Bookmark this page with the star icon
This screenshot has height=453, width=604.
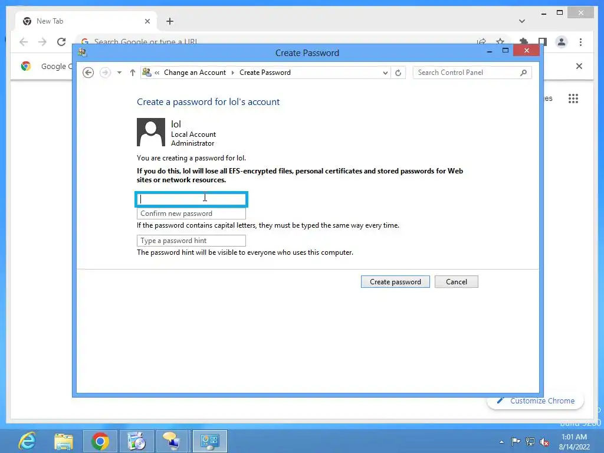point(500,41)
